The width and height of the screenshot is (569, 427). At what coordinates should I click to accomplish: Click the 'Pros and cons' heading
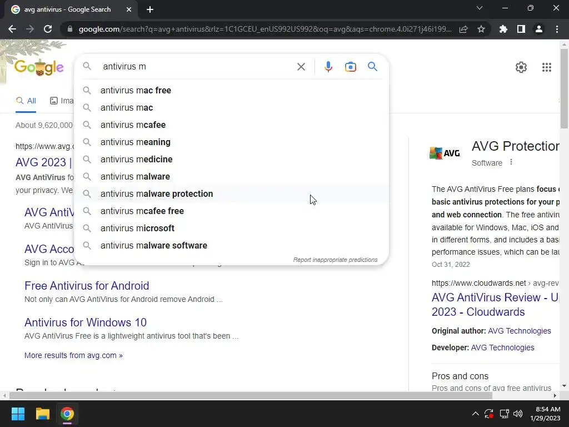tap(460, 376)
